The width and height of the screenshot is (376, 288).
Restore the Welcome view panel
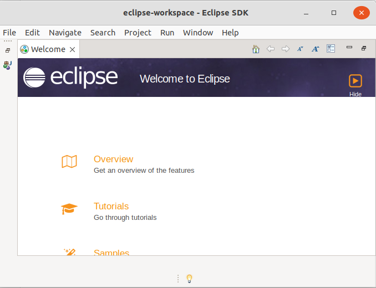(364, 48)
